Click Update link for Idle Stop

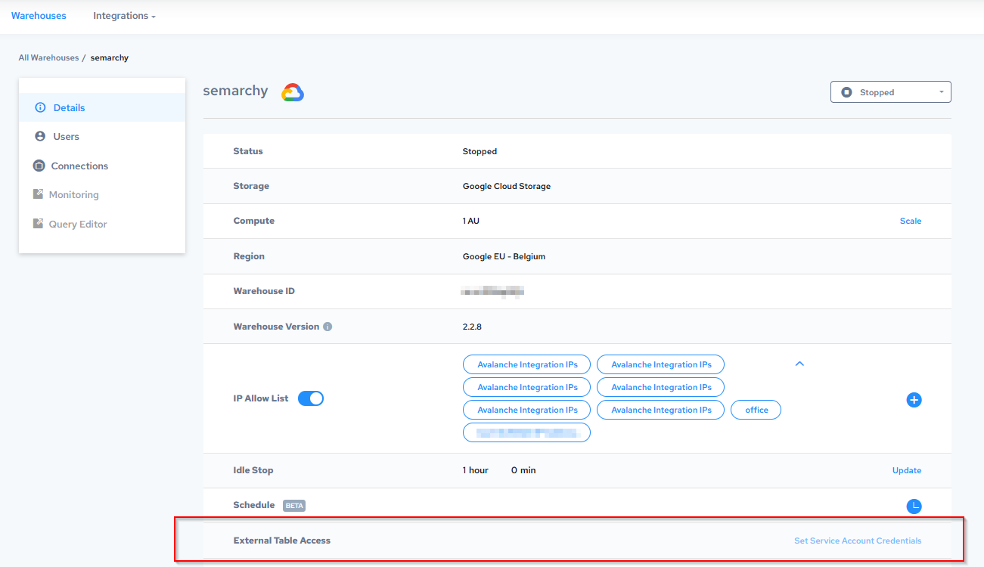click(x=906, y=471)
